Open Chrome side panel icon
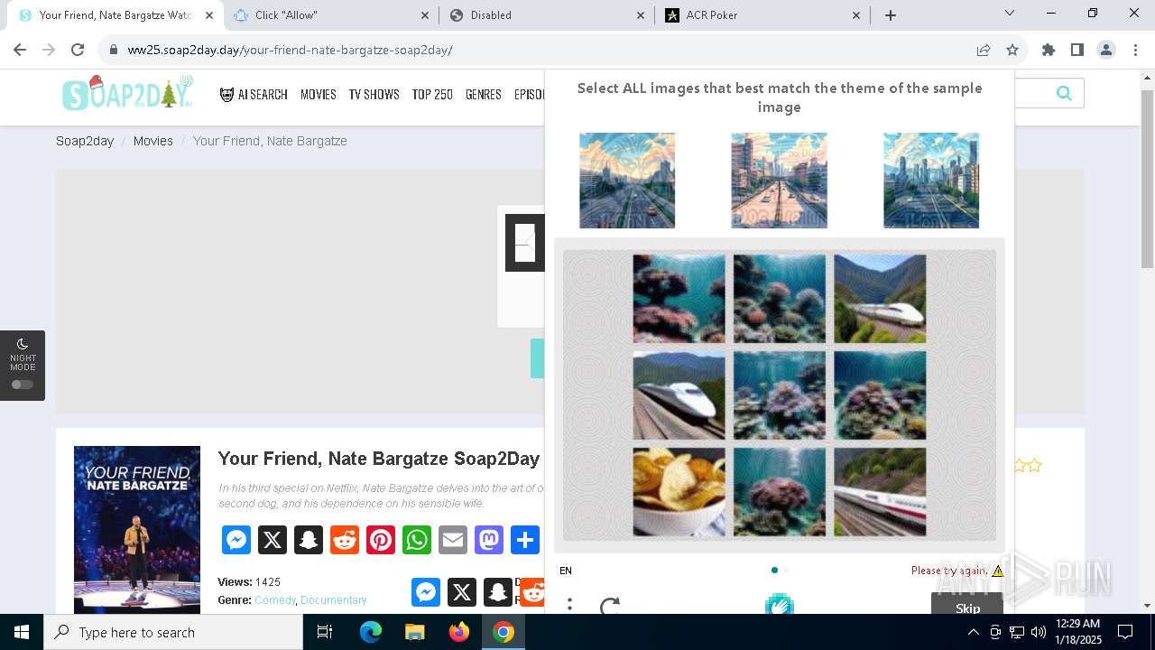Image resolution: width=1155 pixels, height=650 pixels. coord(1077,50)
